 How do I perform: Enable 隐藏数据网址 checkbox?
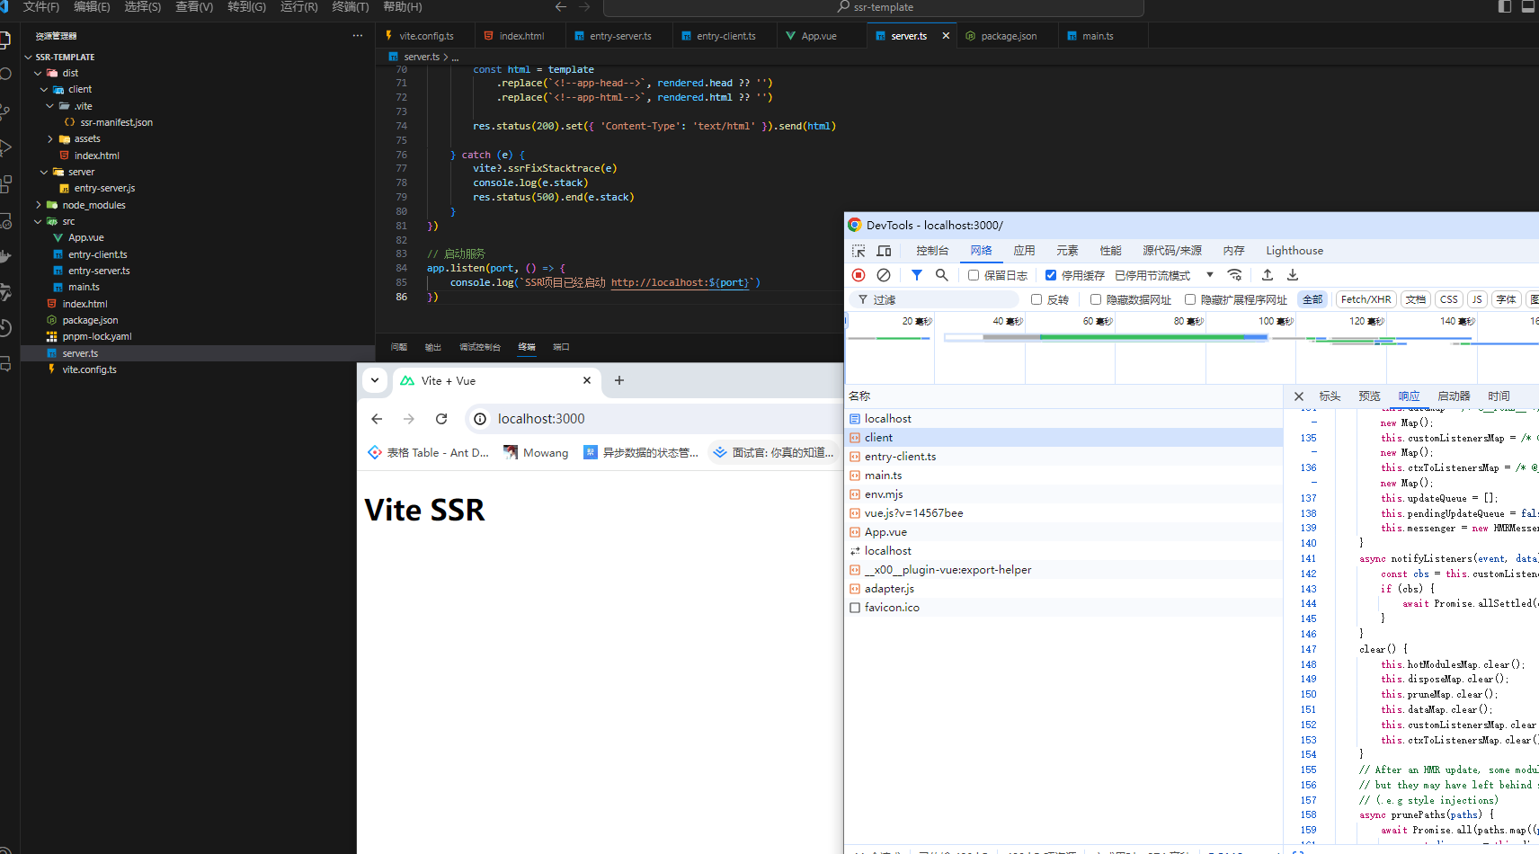[1096, 299]
